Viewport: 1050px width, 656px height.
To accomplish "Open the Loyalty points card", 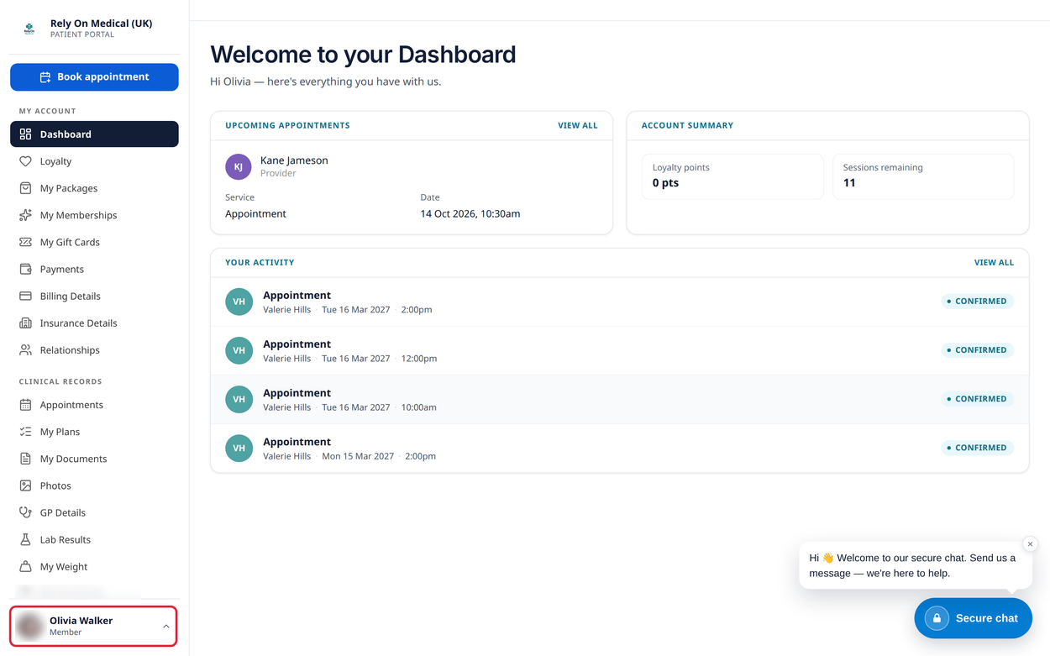I will coord(732,176).
